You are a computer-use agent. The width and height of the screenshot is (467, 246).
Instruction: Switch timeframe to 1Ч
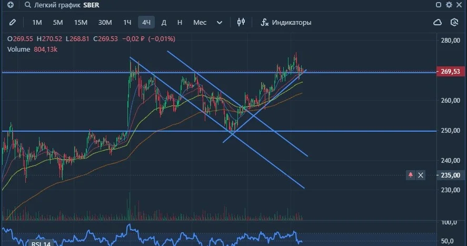point(127,22)
